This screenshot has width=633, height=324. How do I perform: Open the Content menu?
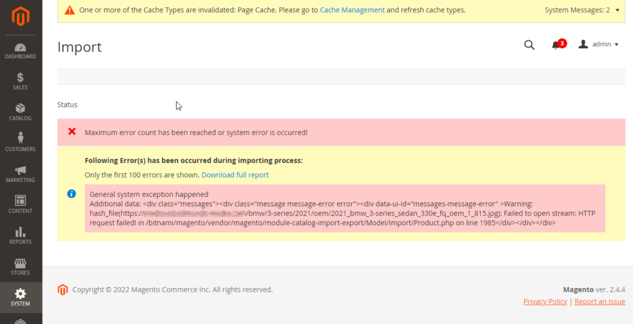20,204
